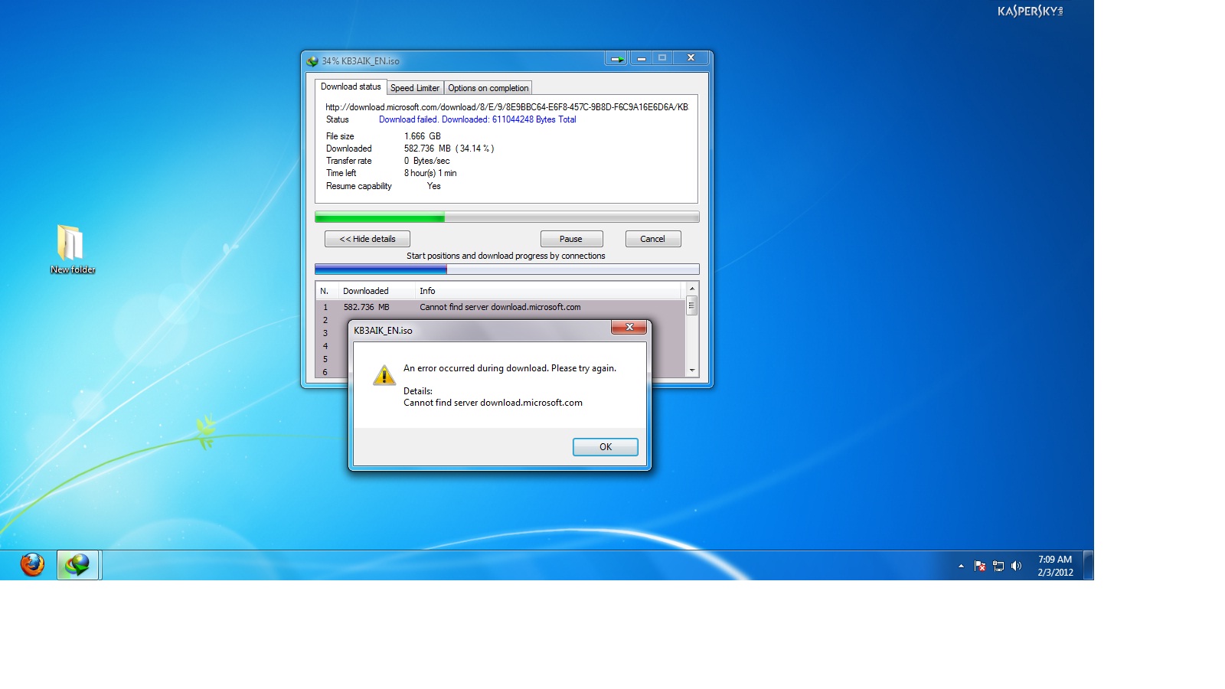This screenshot has width=1225, height=689.
Task: Click the '8 hour(s) 1 min' time left value
Action: (x=430, y=173)
